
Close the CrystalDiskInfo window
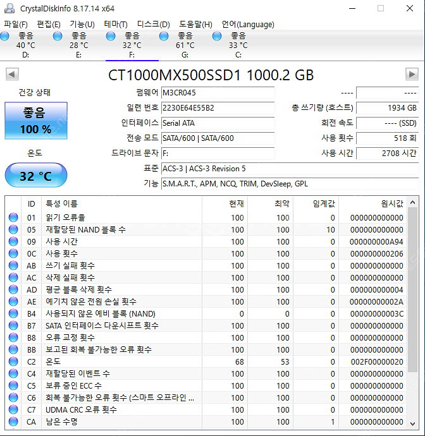(x=410, y=8)
